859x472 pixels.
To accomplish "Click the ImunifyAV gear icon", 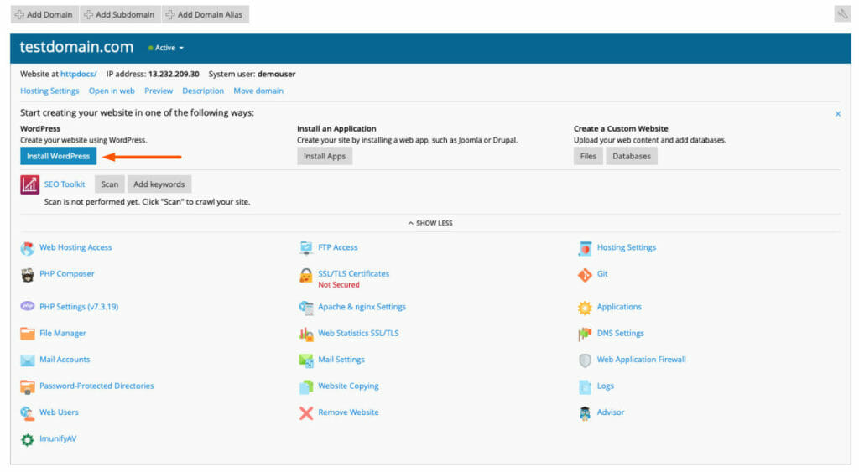I will point(28,439).
